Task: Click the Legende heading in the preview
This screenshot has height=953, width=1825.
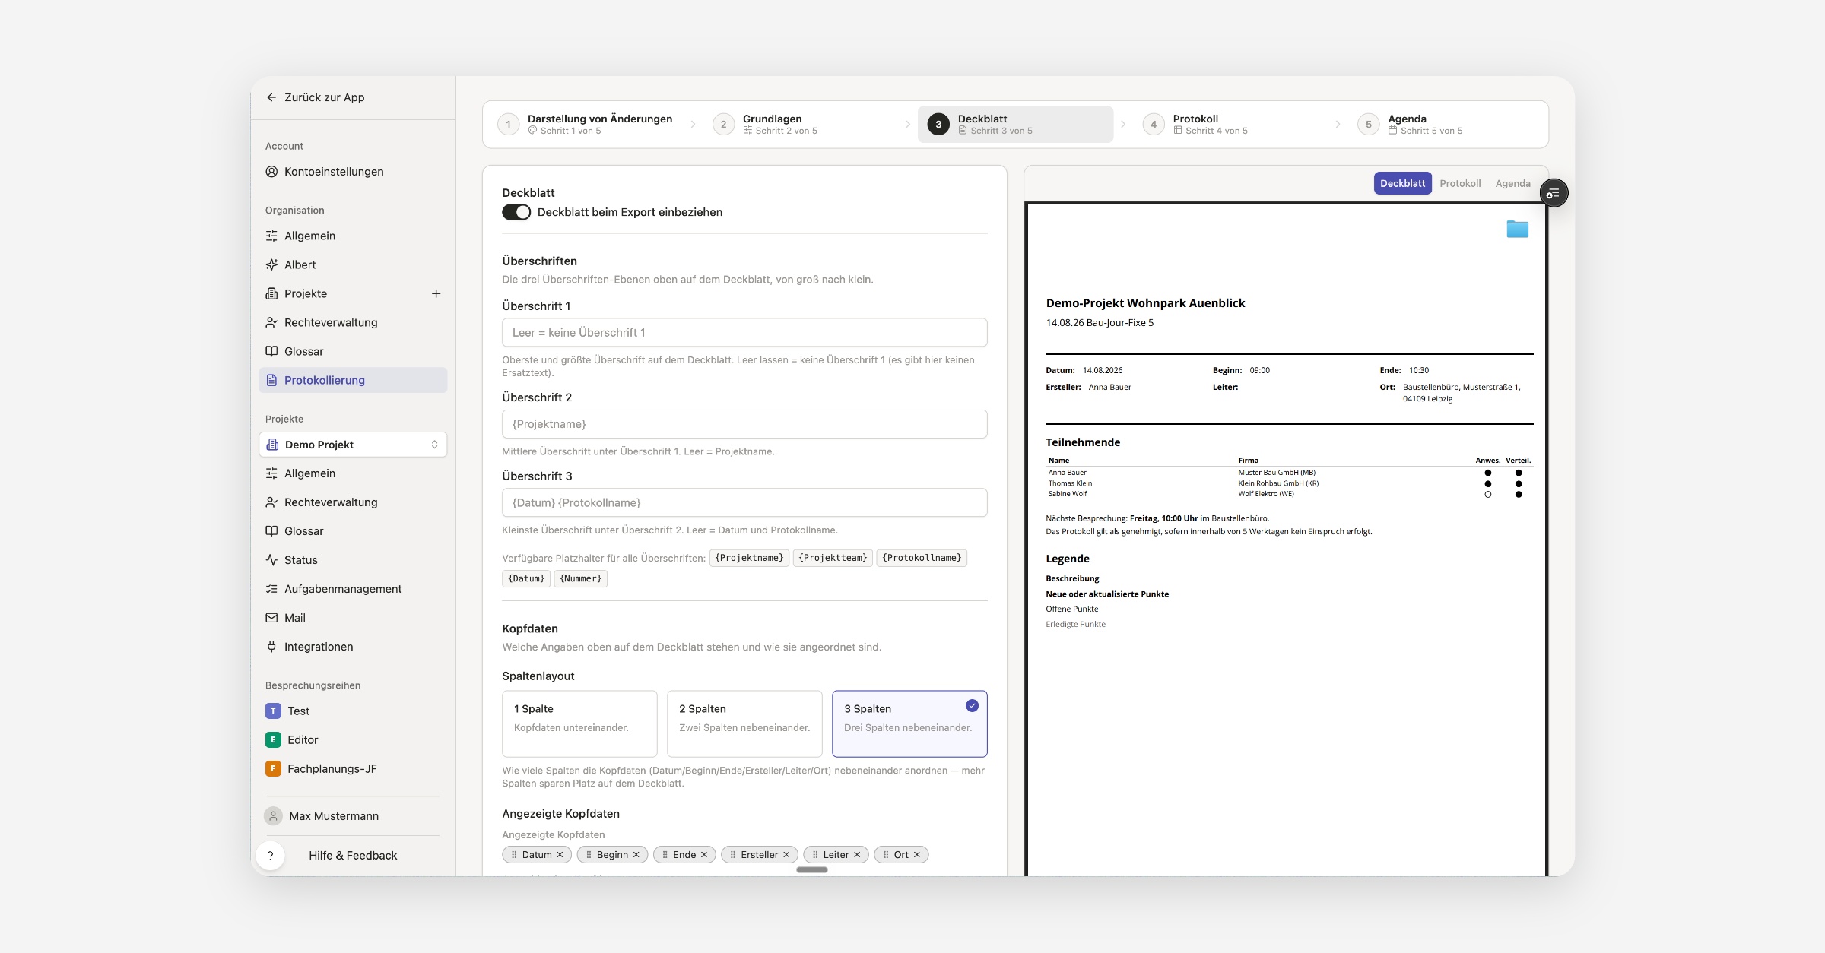Action: (1068, 559)
